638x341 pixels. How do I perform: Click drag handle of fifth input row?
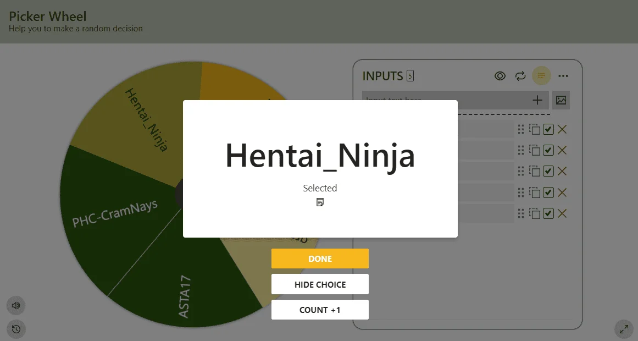click(x=521, y=213)
